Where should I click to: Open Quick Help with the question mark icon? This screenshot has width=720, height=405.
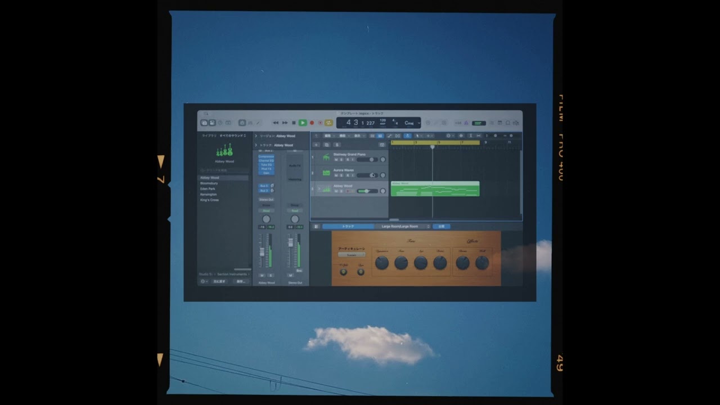coord(220,123)
